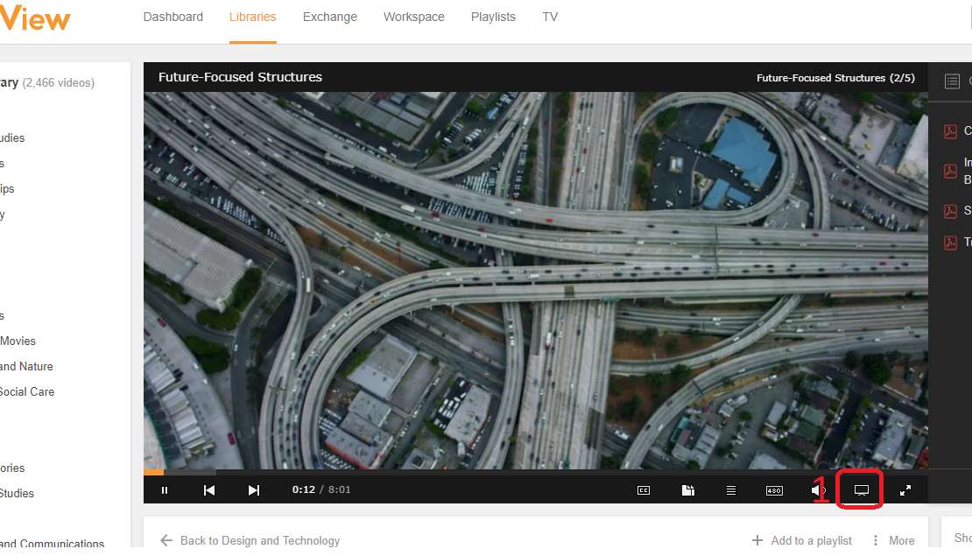Image resolution: width=972 pixels, height=556 pixels.
Task: Open the first PDF resource icon
Action: tap(950, 131)
